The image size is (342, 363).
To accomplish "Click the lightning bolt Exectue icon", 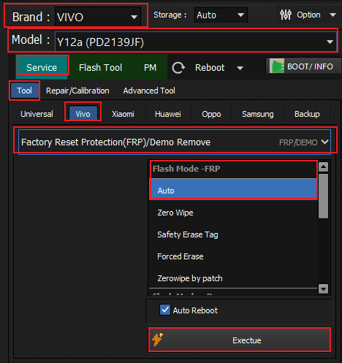I will 157,340.
